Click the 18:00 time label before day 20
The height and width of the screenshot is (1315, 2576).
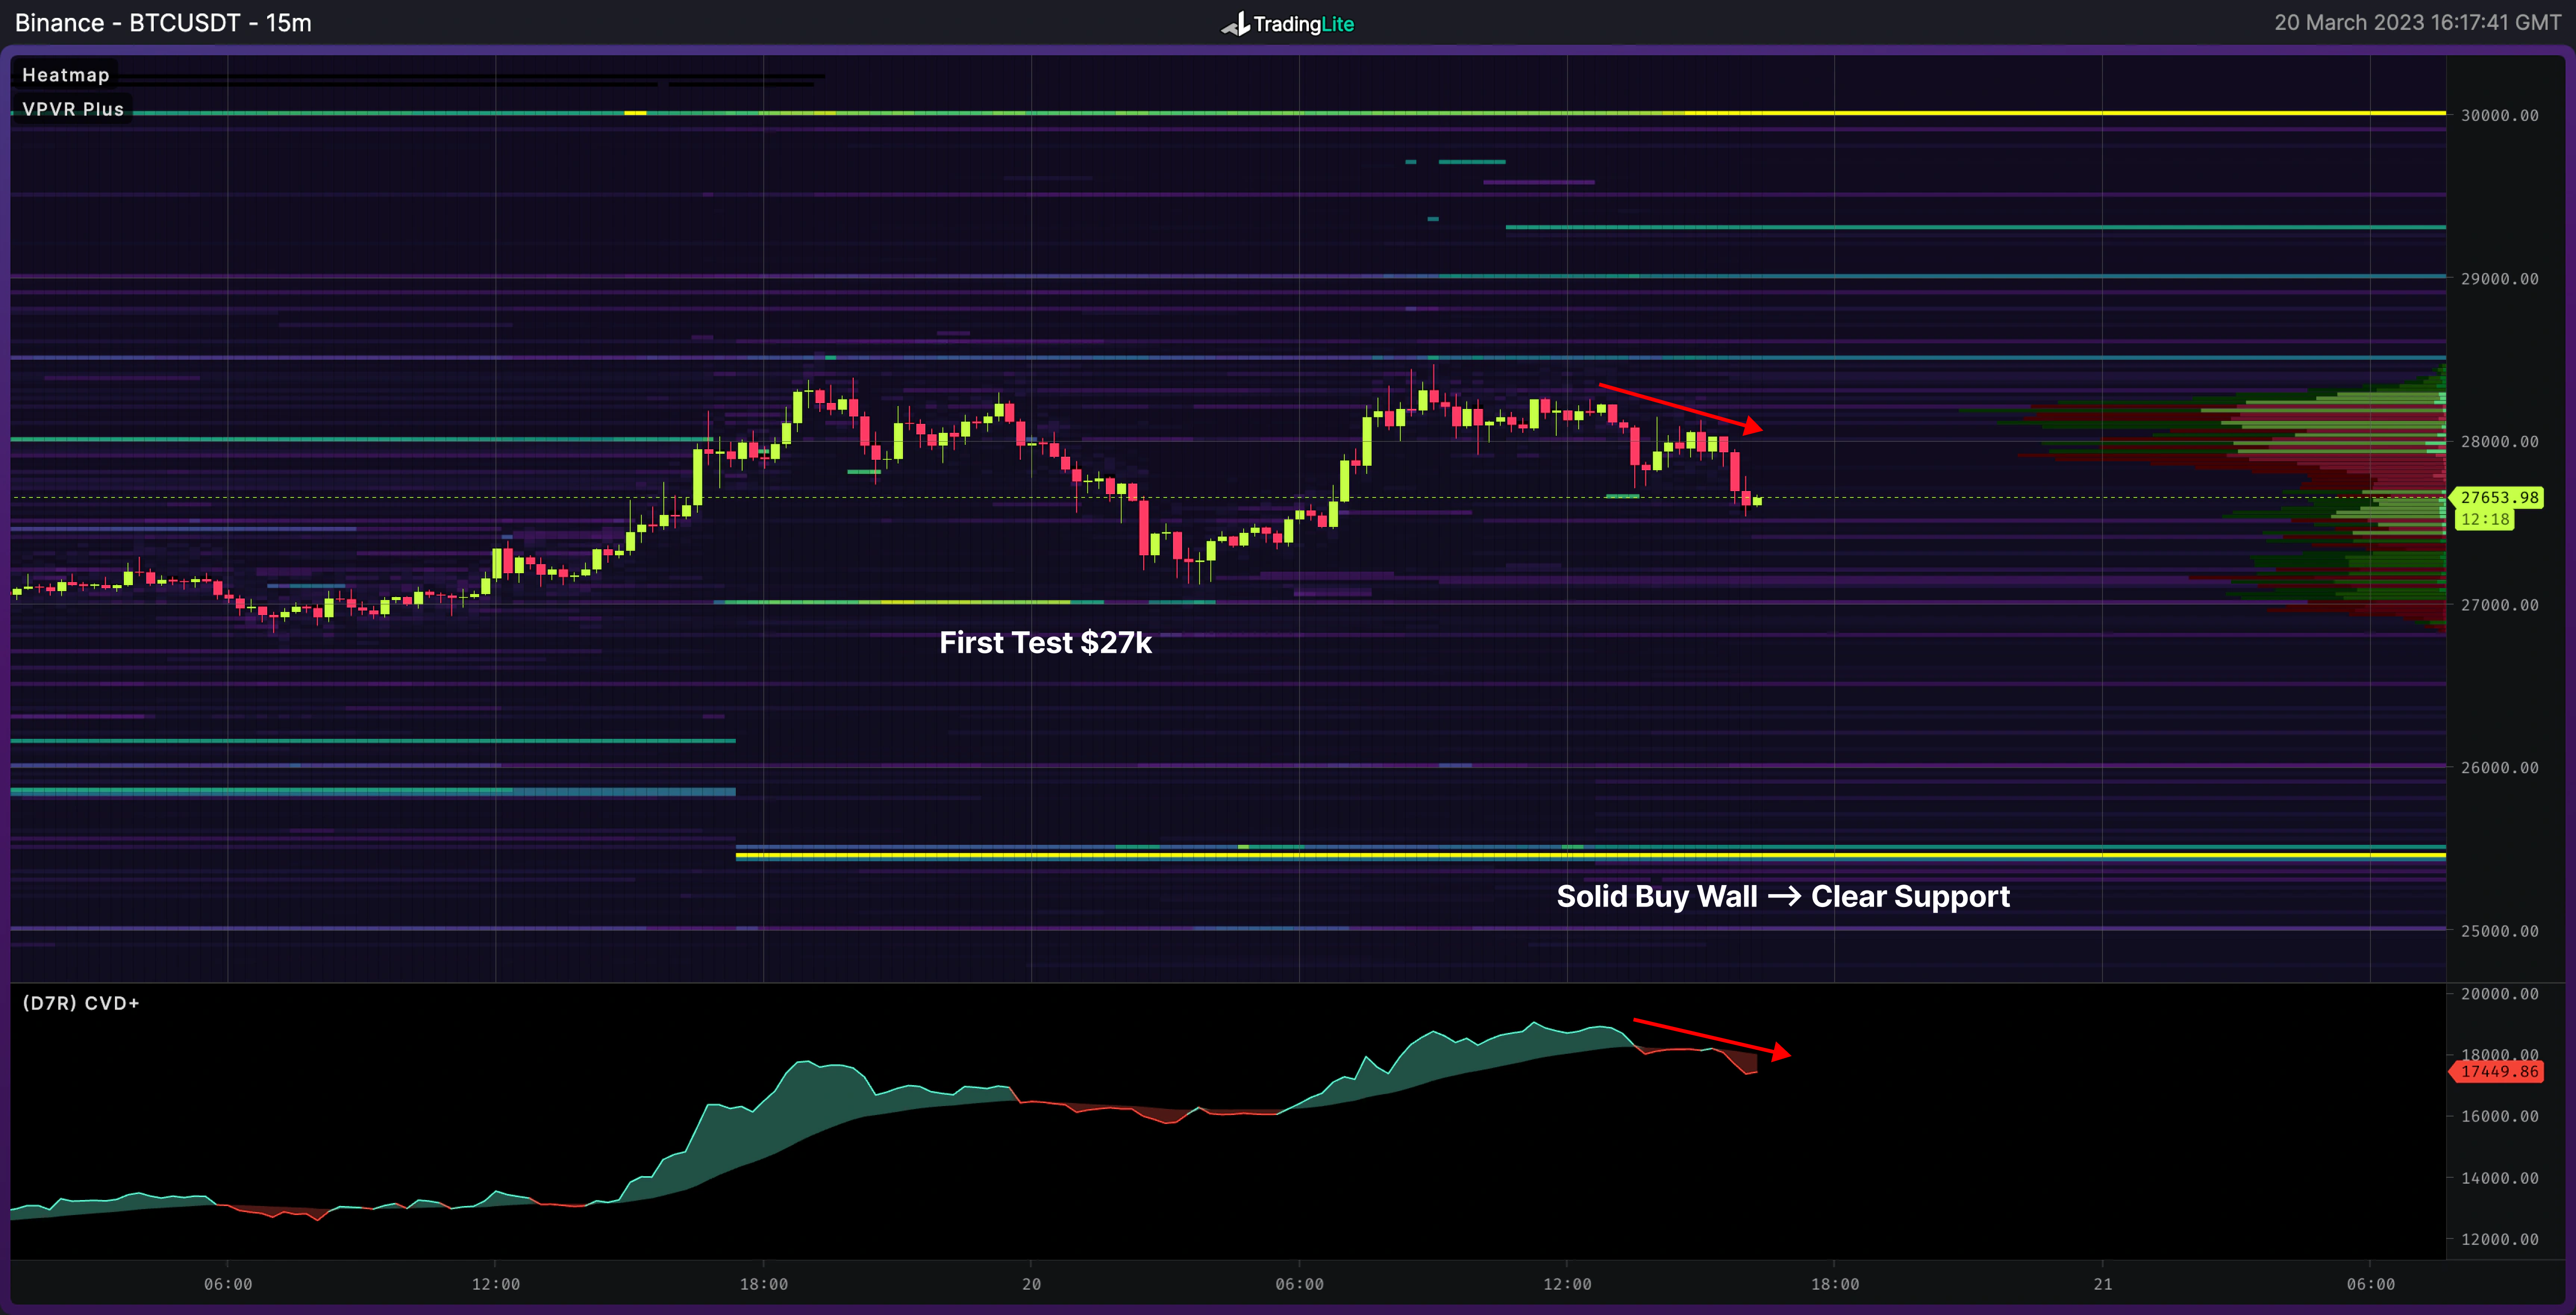[x=764, y=1284]
